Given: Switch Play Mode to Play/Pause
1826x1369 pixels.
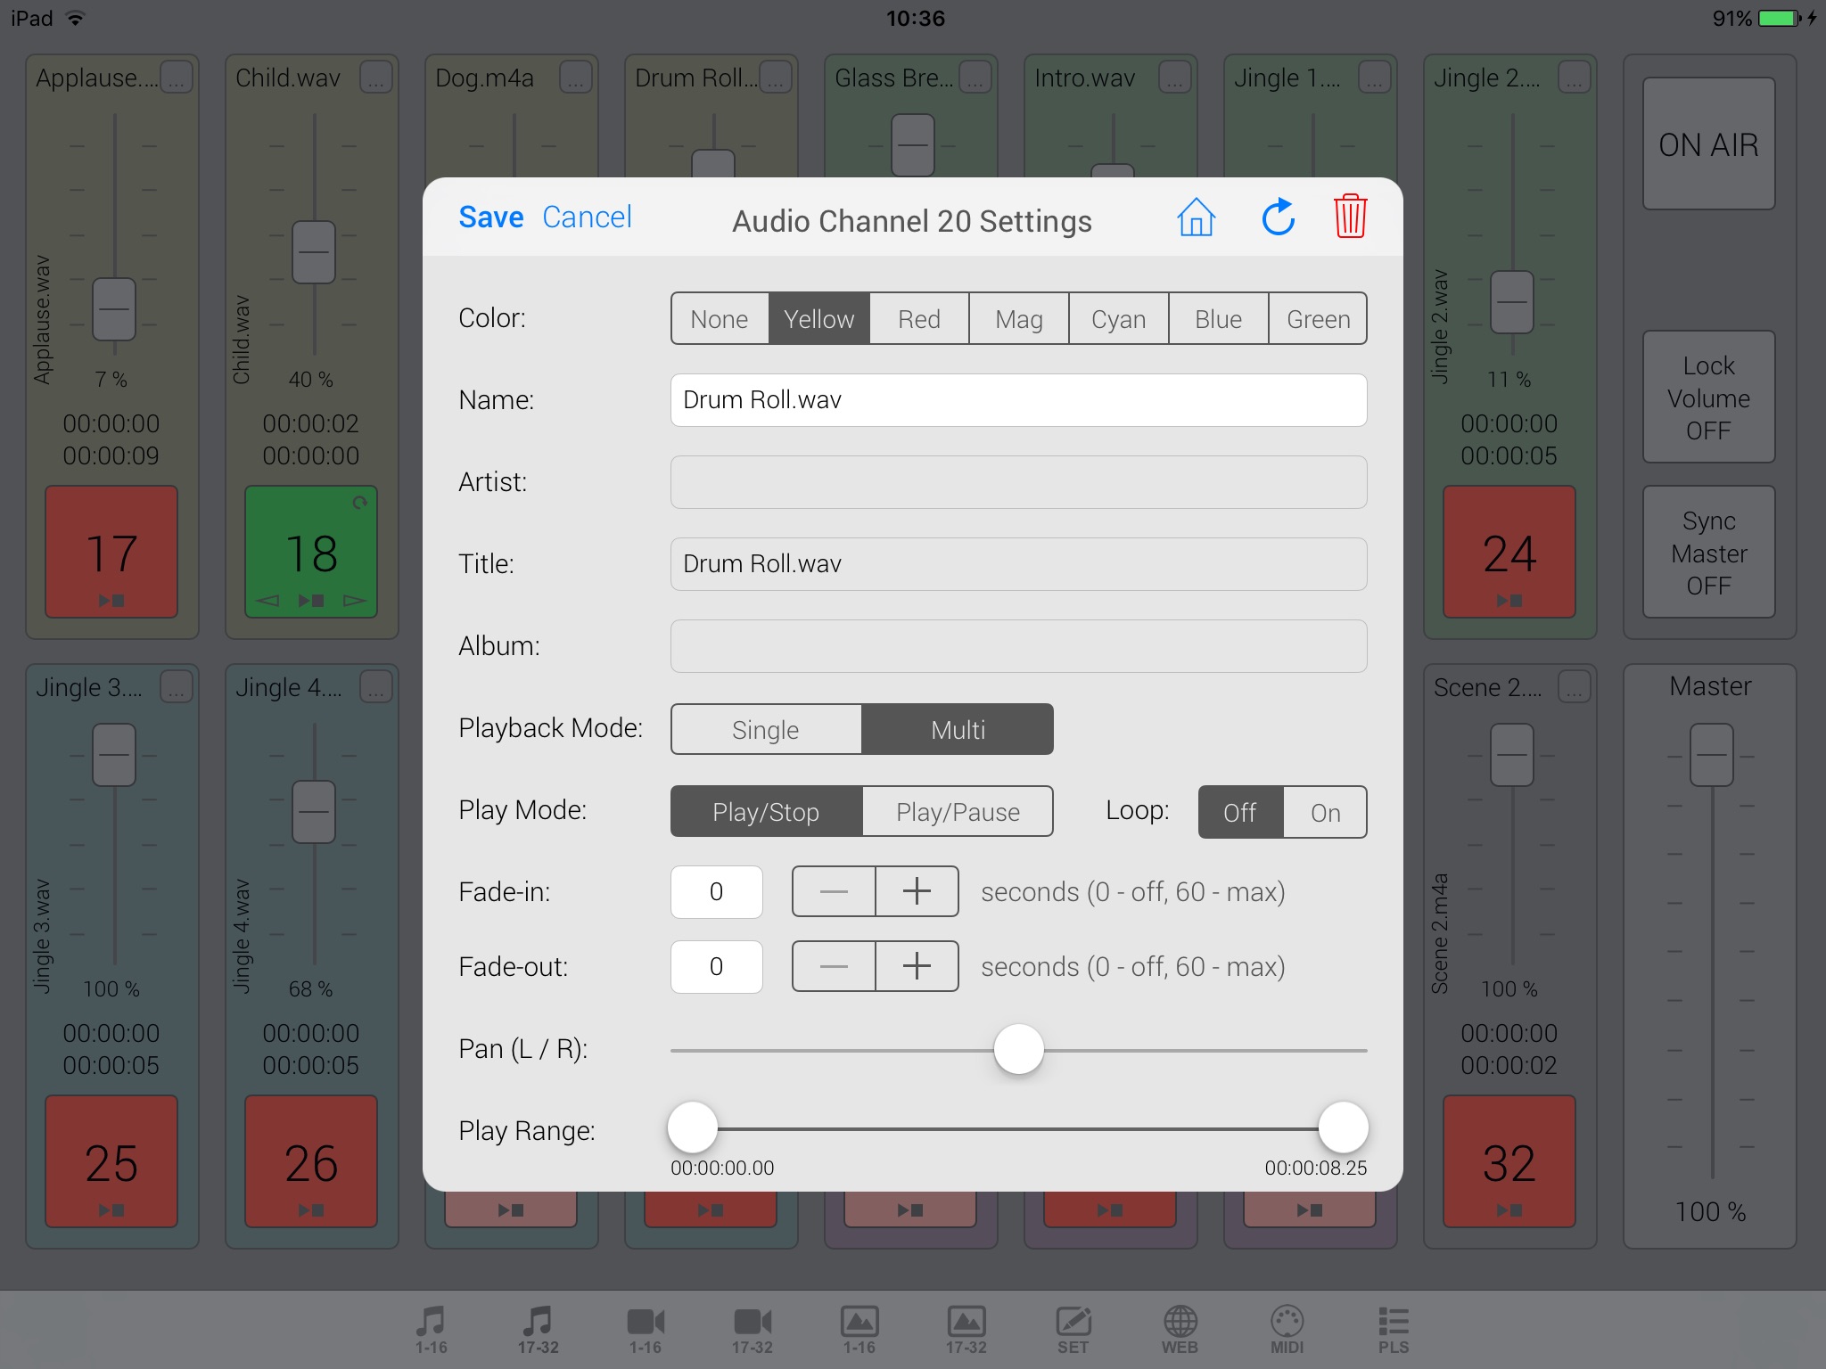Looking at the screenshot, I should click(953, 811).
